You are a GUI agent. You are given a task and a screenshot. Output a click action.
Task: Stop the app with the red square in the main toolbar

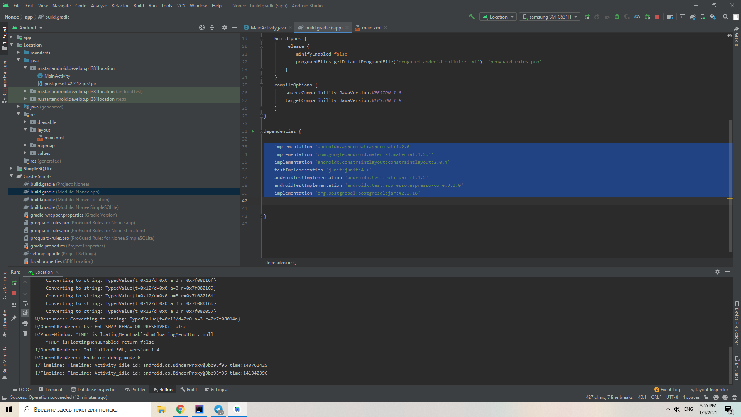(x=657, y=17)
